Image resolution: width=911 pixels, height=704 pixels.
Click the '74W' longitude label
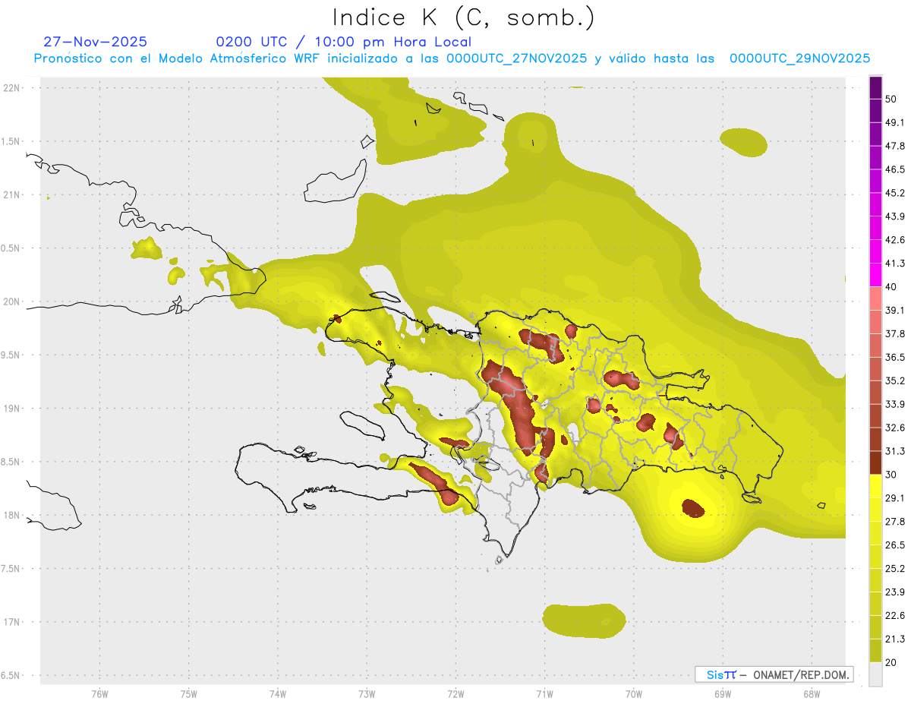[278, 695]
